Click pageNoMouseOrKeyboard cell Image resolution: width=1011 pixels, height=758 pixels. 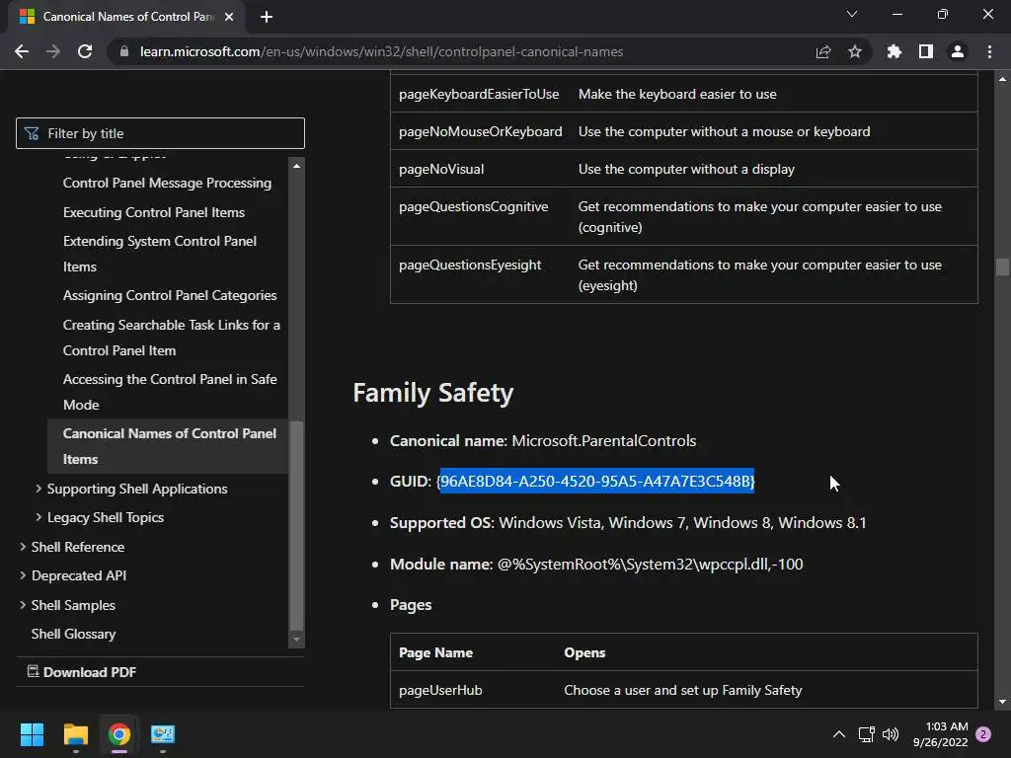[481, 131]
